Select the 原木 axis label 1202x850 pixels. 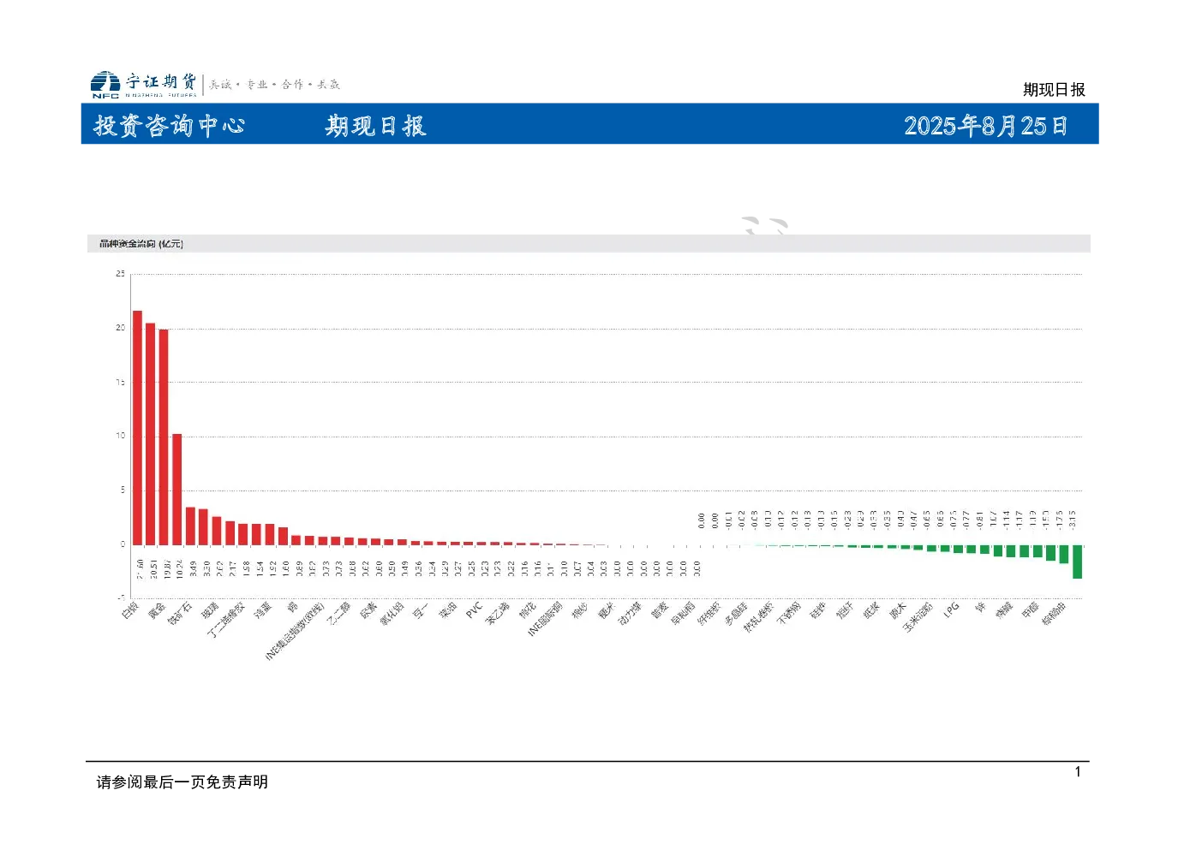[x=898, y=610]
